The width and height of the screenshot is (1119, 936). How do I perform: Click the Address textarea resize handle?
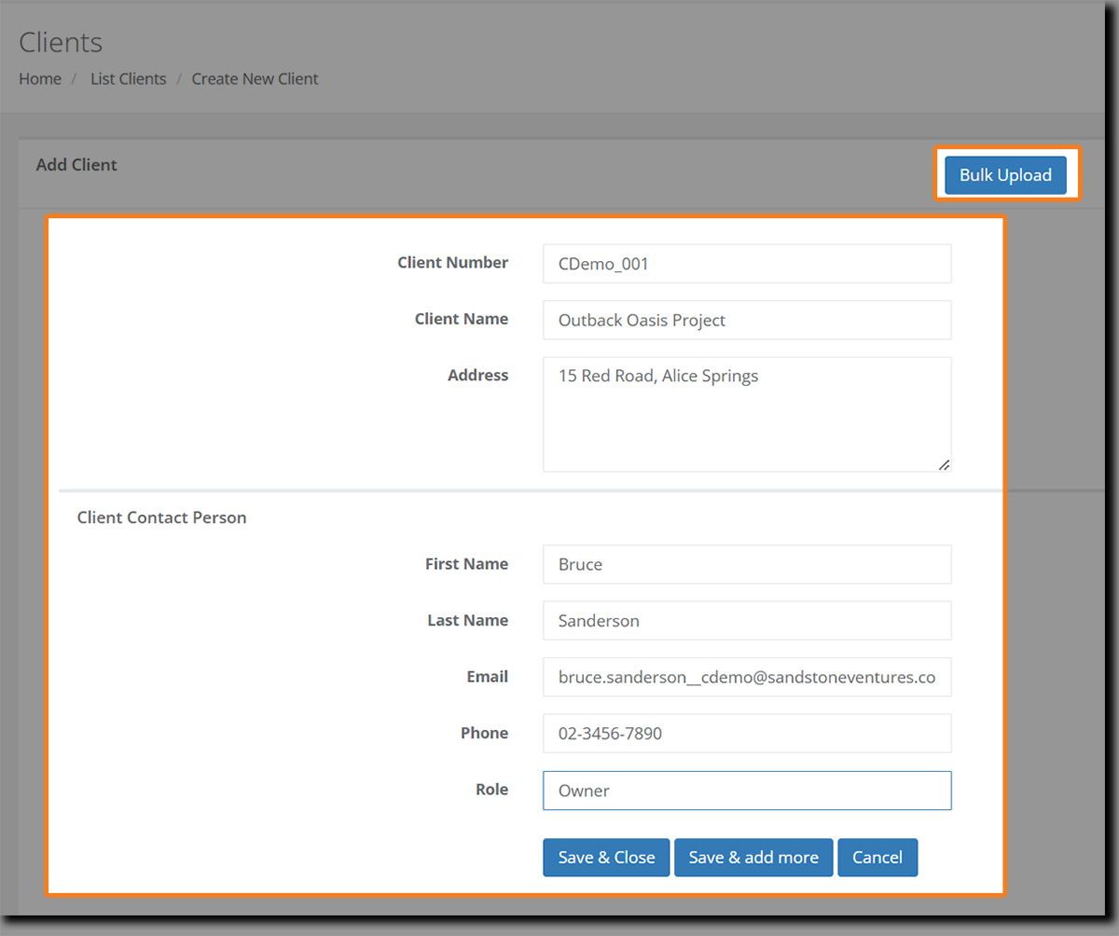click(944, 464)
